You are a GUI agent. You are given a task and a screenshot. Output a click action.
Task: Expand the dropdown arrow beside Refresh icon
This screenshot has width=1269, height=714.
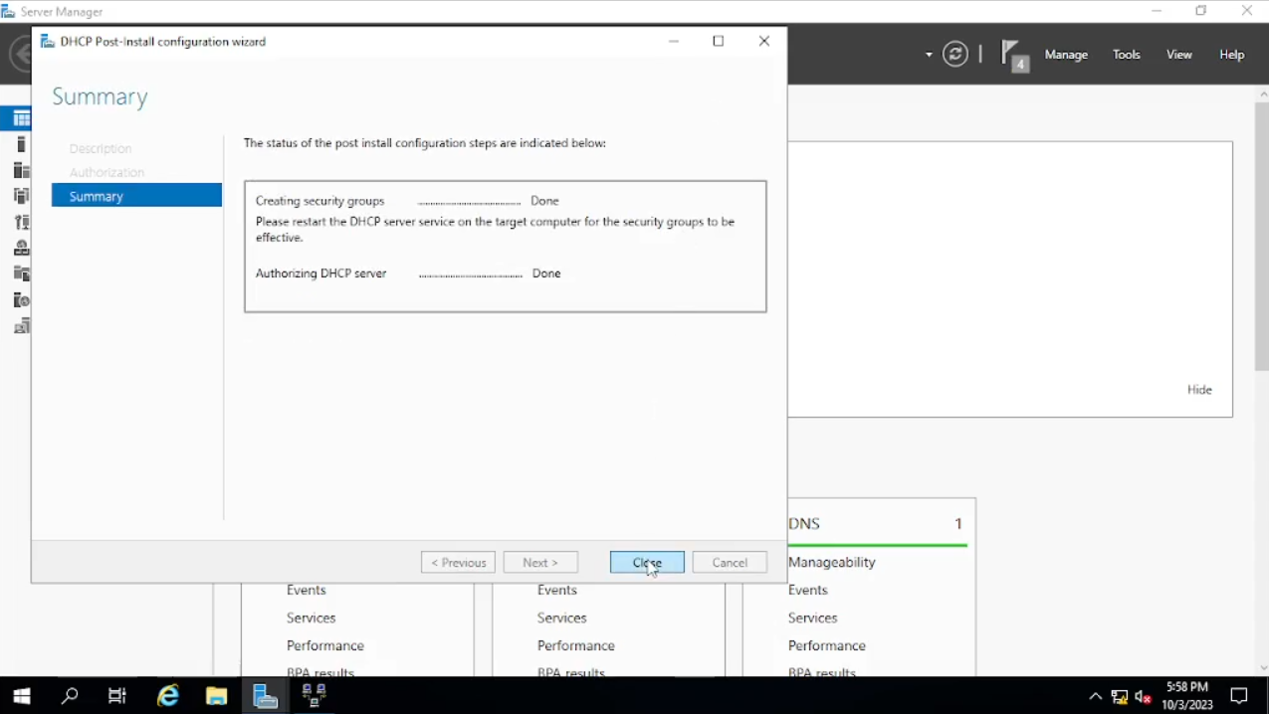pos(929,55)
